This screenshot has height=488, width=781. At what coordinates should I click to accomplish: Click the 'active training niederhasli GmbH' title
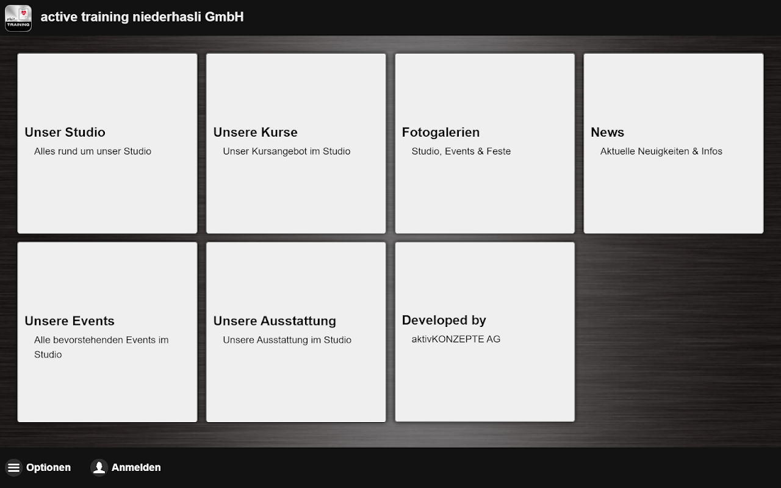(142, 17)
